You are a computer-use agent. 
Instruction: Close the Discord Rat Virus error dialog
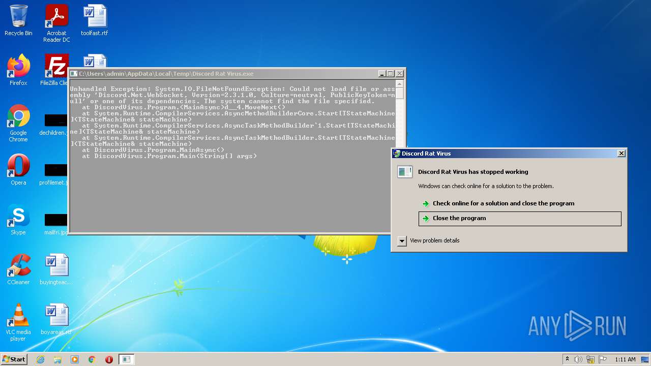click(x=621, y=154)
